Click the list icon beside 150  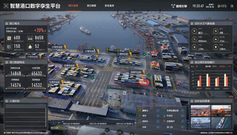click(x=9, y=47)
